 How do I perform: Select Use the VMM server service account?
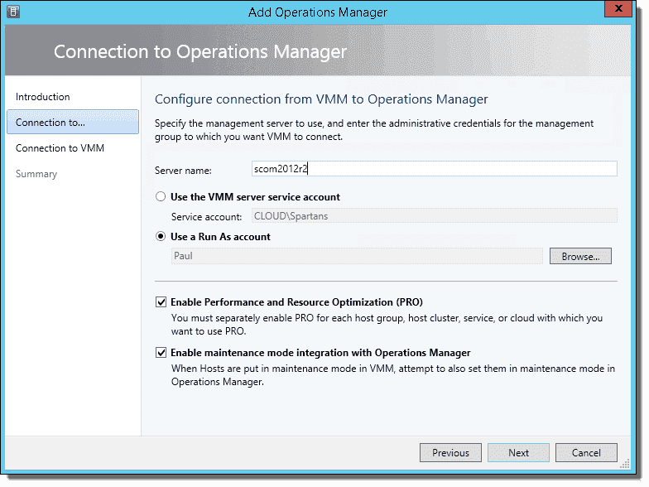pos(161,197)
